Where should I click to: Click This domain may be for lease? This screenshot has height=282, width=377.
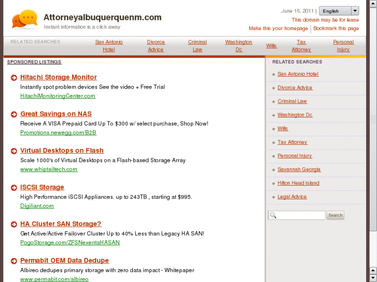325,20
